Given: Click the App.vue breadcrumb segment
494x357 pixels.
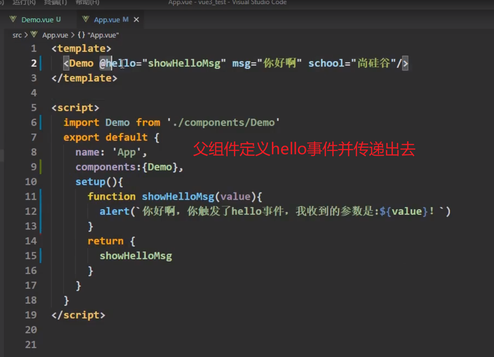Looking at the screenshot, I should coord(55,35).
